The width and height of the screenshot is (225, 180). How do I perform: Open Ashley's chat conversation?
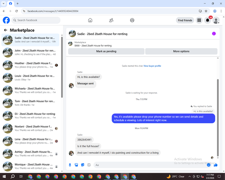(30, 153)
